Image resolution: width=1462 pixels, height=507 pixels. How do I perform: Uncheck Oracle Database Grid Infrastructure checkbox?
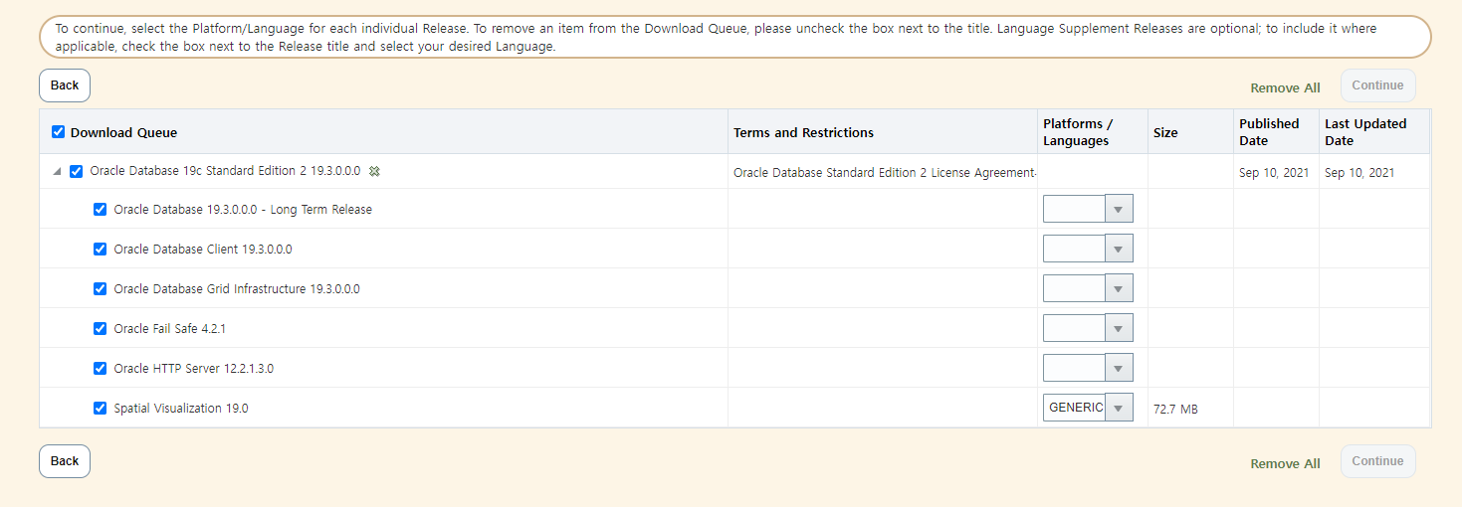tap(100, 288)
